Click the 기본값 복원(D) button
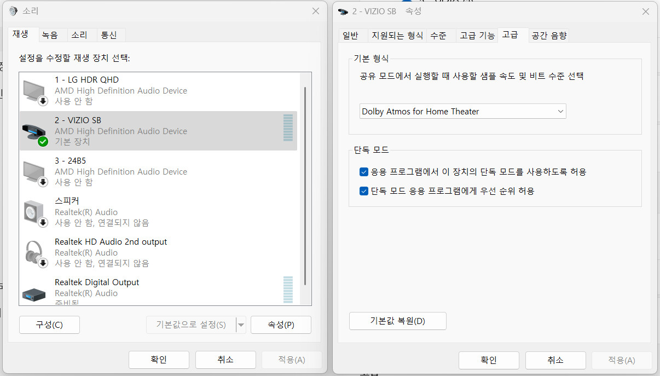Screen dimensions: 660x376 397,321
